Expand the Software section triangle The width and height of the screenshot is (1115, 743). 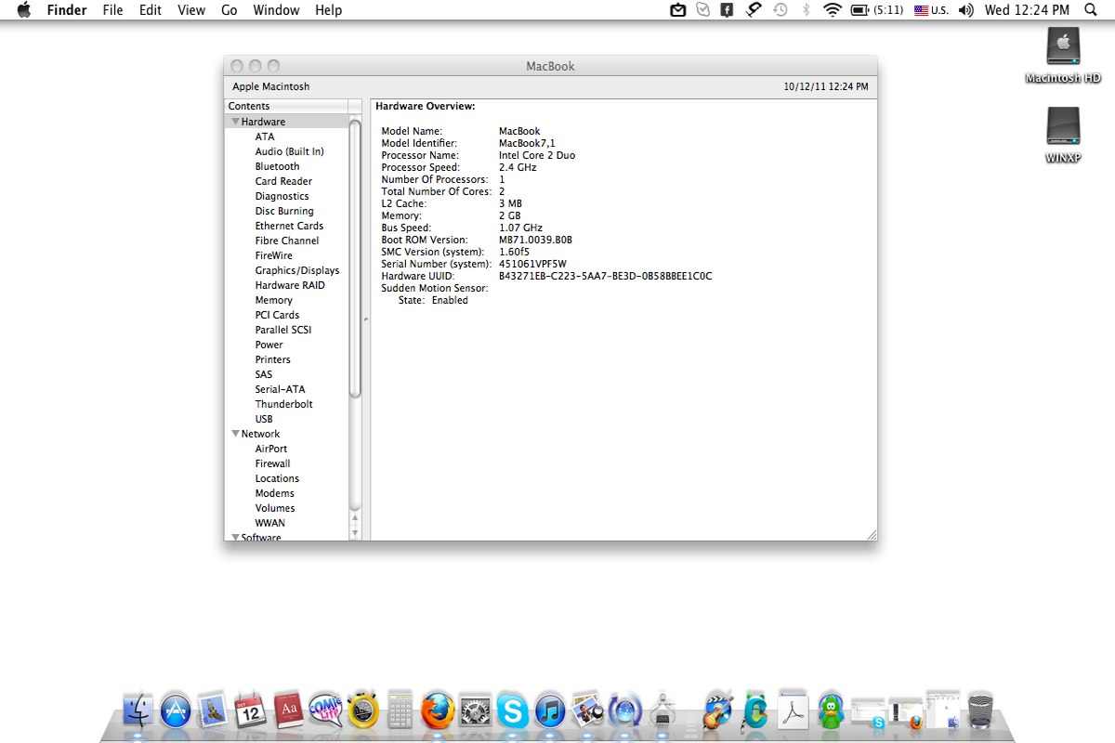pyautogui.click(x=235, y=537)
